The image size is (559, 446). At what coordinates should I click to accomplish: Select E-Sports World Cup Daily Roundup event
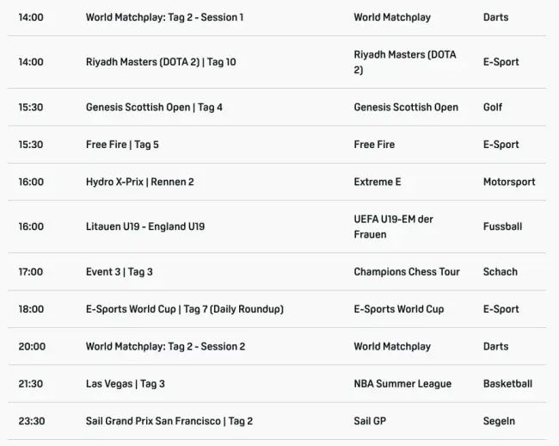(x=184, y=309)
